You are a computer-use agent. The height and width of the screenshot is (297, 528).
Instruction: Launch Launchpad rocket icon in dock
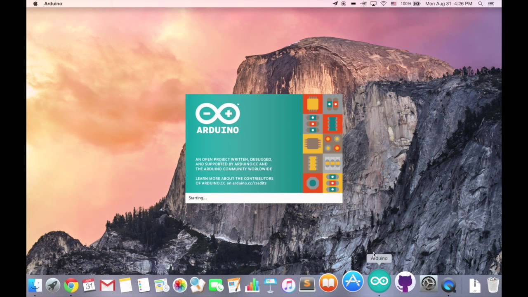(x=53, y=285)
